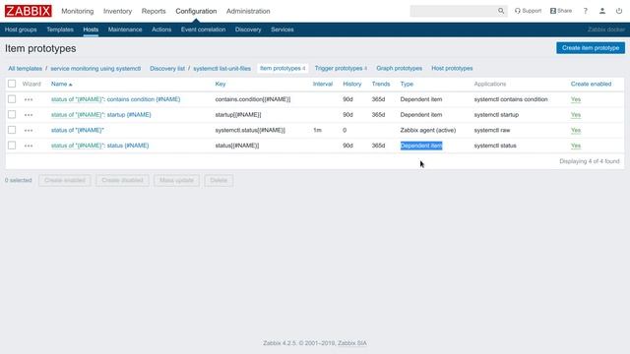Click the Mass update button
This screenshot has width=630, height=354.
coord(176,180)
